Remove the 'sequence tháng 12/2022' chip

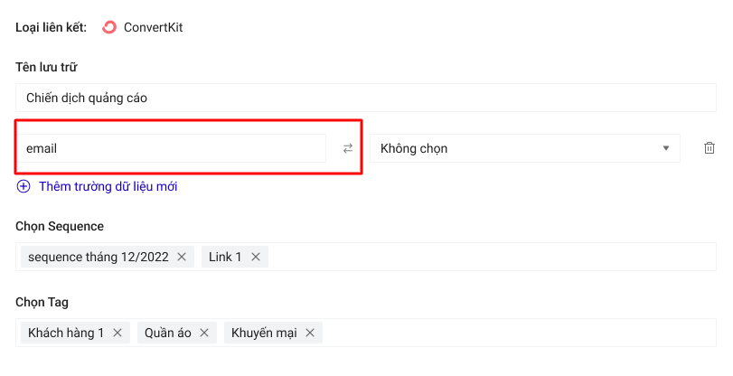pyautogui.click(x=182, y=257)
